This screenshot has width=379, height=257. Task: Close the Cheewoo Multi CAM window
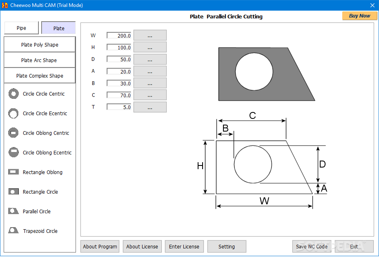coord(372,5)
